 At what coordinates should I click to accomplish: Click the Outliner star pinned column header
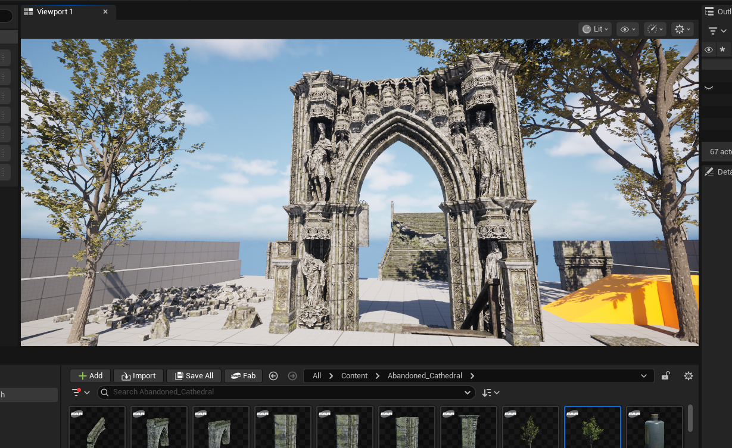tap(722, 50)
